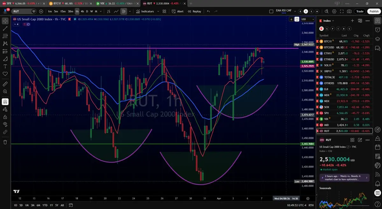The width and height of the screenshot is (382, 209).
Task: Select the SOX row in watchlist
Action: [344, 107]
